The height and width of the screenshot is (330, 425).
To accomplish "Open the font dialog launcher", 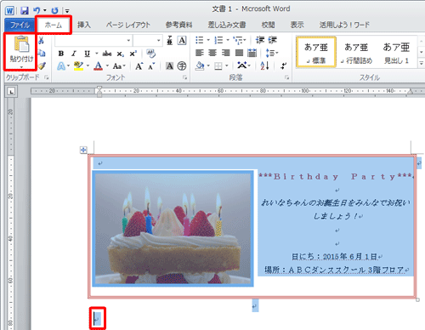I will tap(185, 77).
